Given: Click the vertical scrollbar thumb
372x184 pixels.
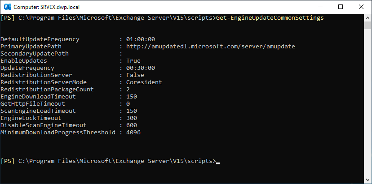Looking at the screenshot, I should pyautogui.click(x=368, y=25).
